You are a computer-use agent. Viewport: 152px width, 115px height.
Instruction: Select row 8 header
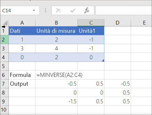coord(4,93)
